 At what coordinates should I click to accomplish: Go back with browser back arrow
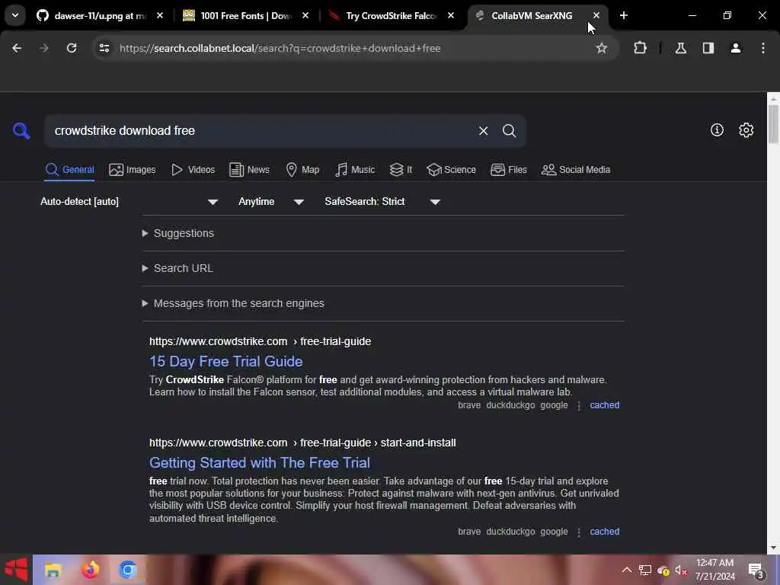17,48
